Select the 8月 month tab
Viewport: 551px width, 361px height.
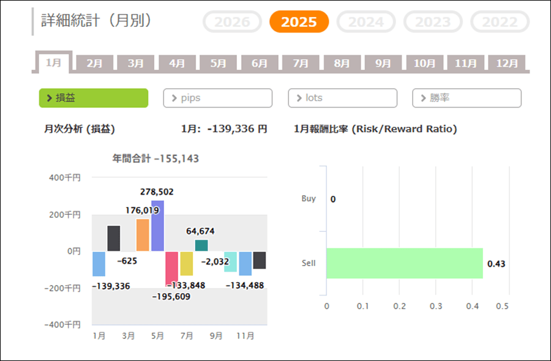tap(342, 63)
